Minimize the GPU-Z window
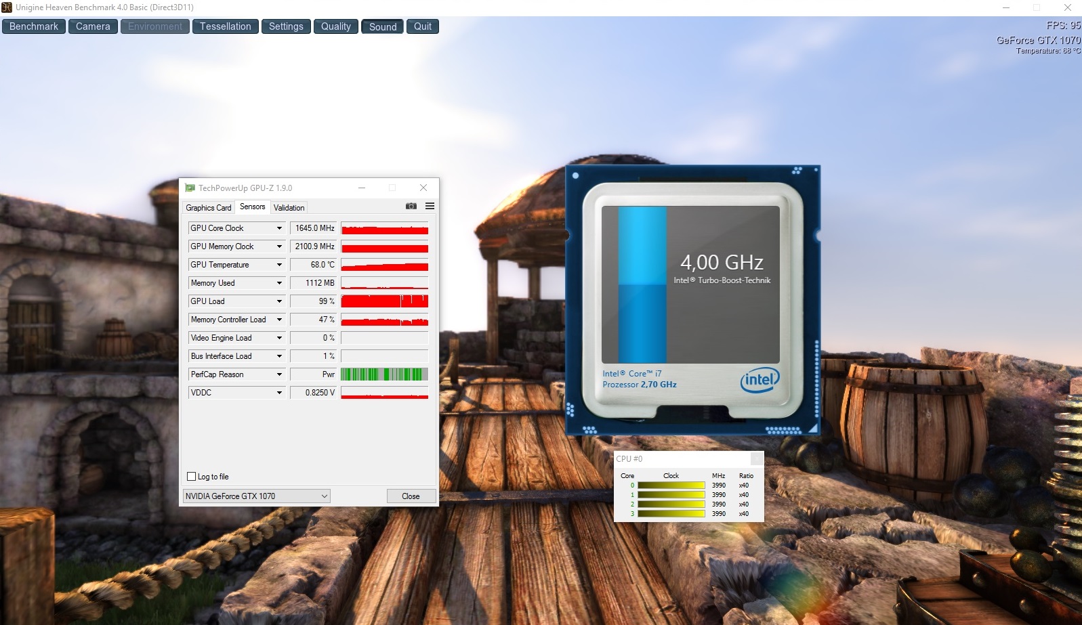The image size is (1082, 625). tap(362, 188)
